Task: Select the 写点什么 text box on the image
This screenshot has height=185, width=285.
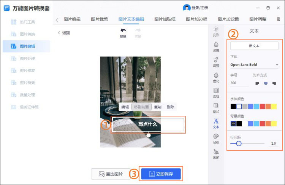Action: tap(148, 124)
